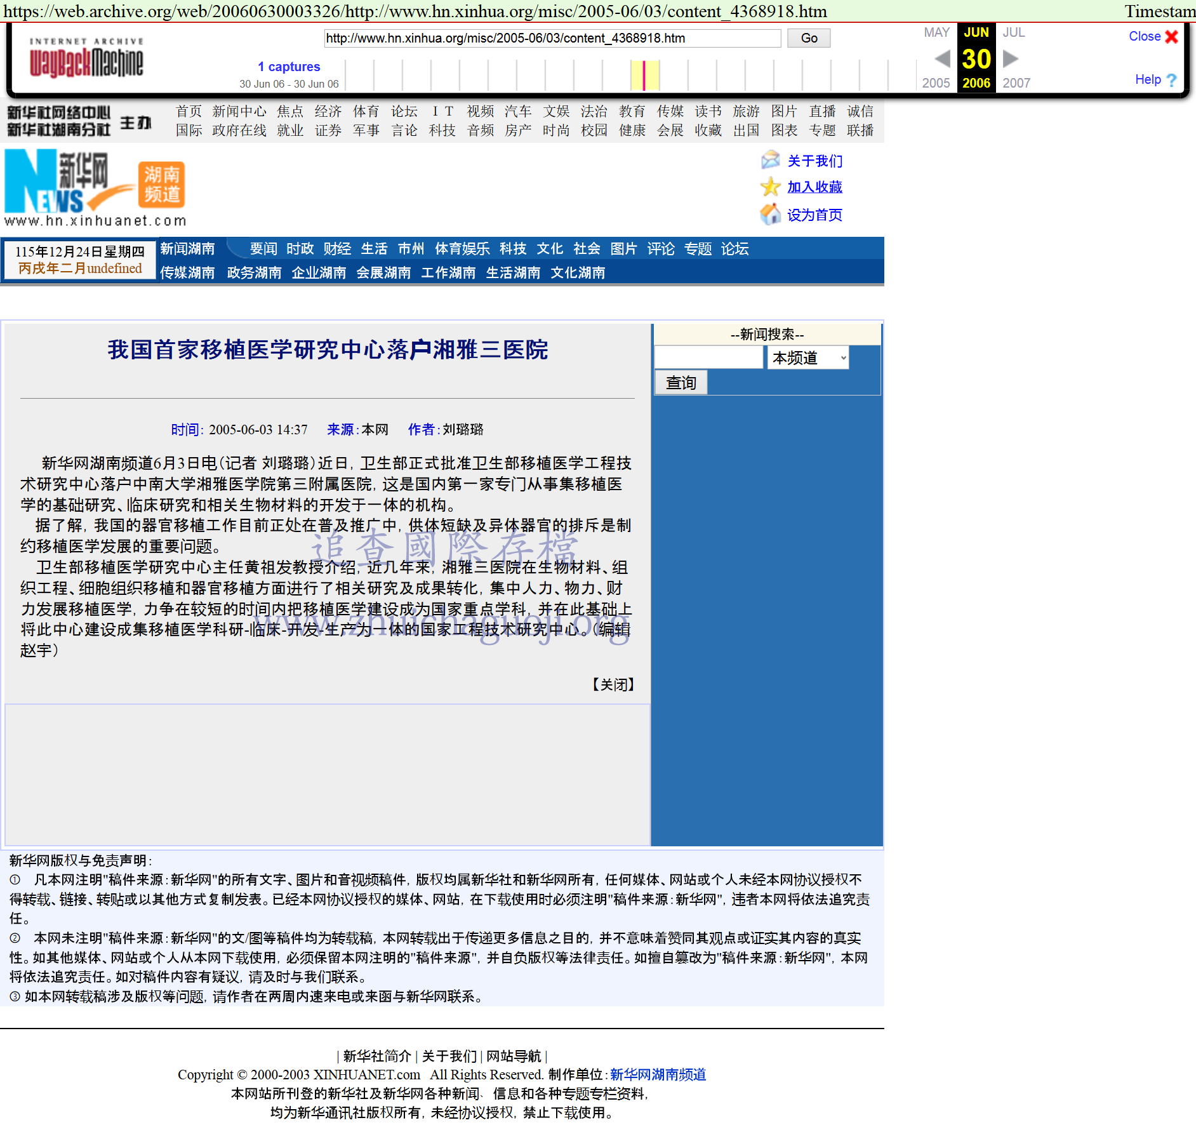Image resolution: width=1196 pixels, height=1139 pixels.
Task: Open the 新闻湖南 navigation tab
Action: pos(187,249)
